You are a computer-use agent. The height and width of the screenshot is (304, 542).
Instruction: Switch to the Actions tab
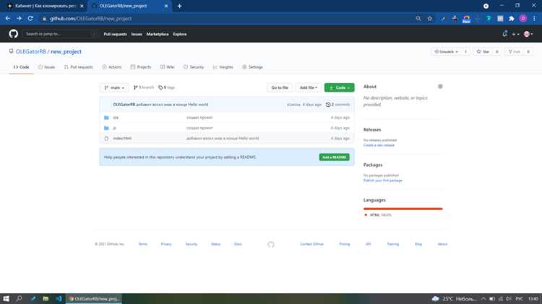coord(111,67)
